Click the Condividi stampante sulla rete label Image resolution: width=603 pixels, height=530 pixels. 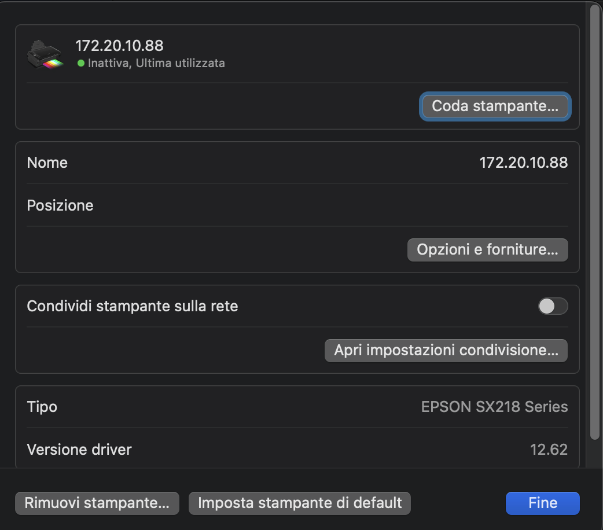pyautogui.click(x=133, y=306)
